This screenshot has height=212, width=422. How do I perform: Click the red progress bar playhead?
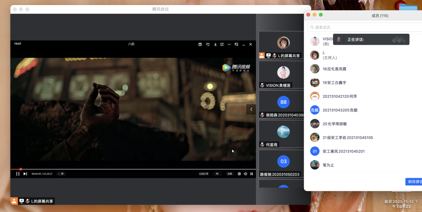tap(21, 169)
